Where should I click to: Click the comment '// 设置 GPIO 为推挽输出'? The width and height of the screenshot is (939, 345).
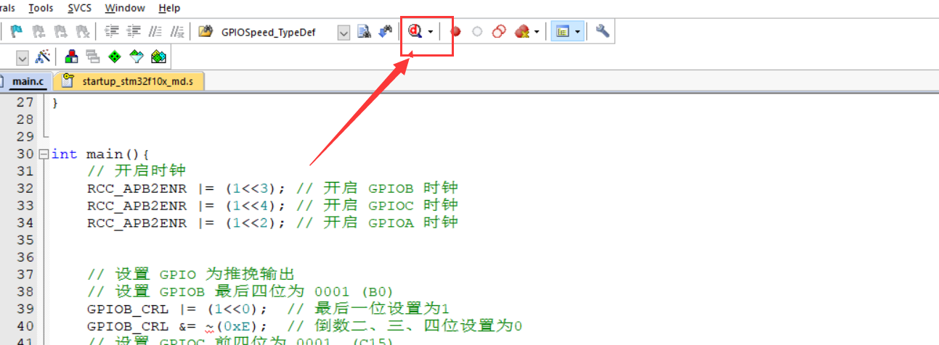[190, 274]
